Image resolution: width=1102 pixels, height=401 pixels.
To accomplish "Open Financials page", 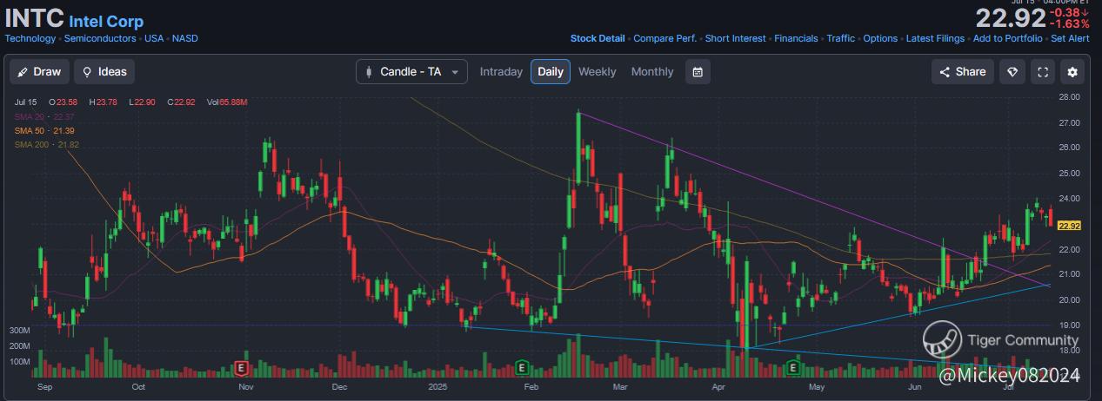I will 796,38.
